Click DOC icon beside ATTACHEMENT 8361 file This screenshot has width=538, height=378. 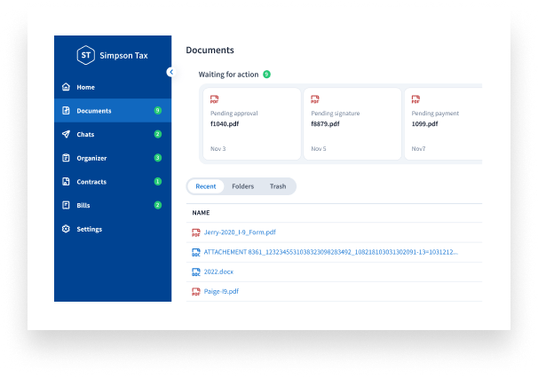(196, 253)
